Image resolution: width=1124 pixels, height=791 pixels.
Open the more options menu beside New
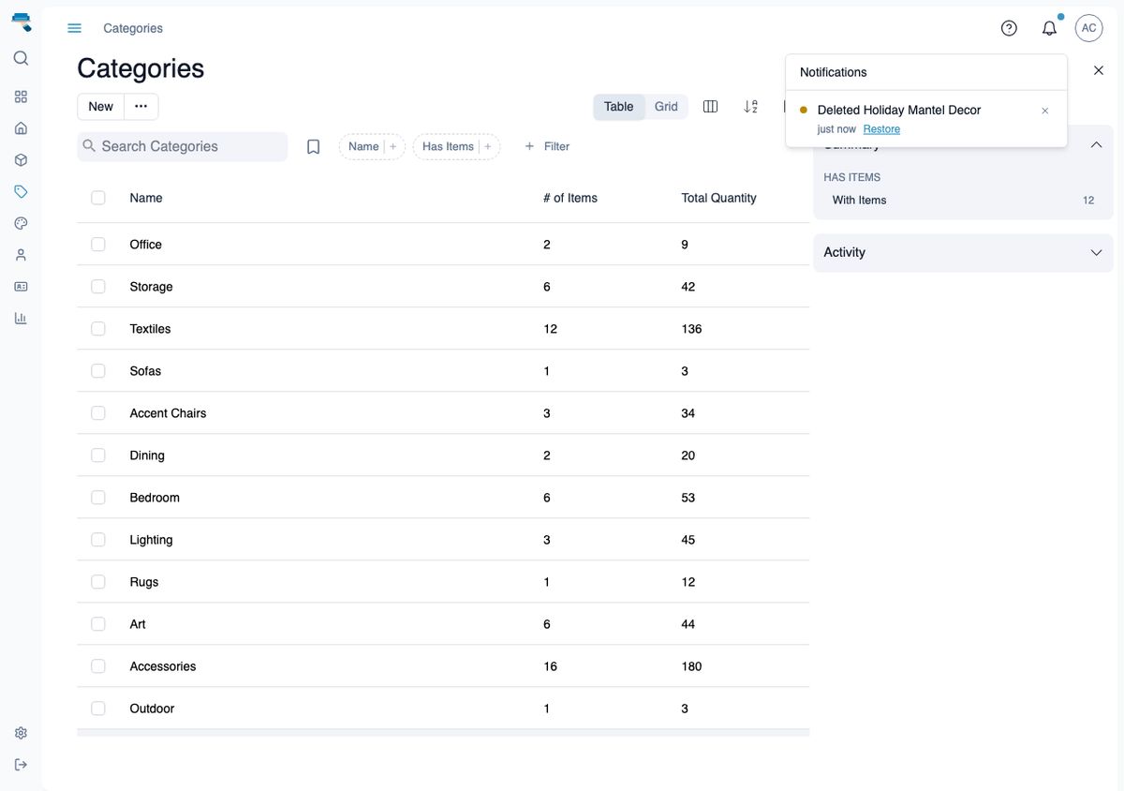(141, 107)
